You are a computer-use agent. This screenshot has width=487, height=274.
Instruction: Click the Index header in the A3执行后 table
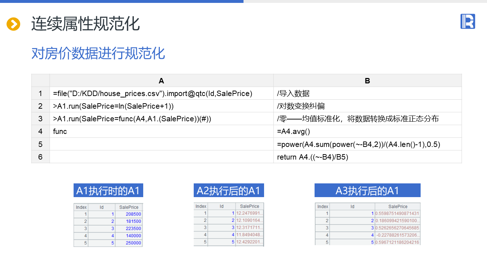323,206
